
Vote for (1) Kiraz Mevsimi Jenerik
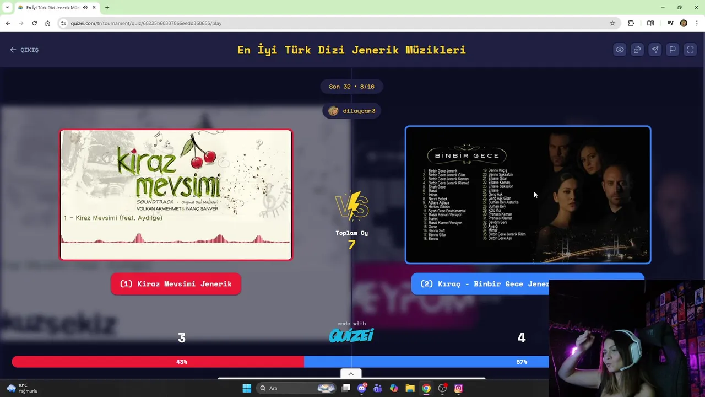(x=176, y=284)
